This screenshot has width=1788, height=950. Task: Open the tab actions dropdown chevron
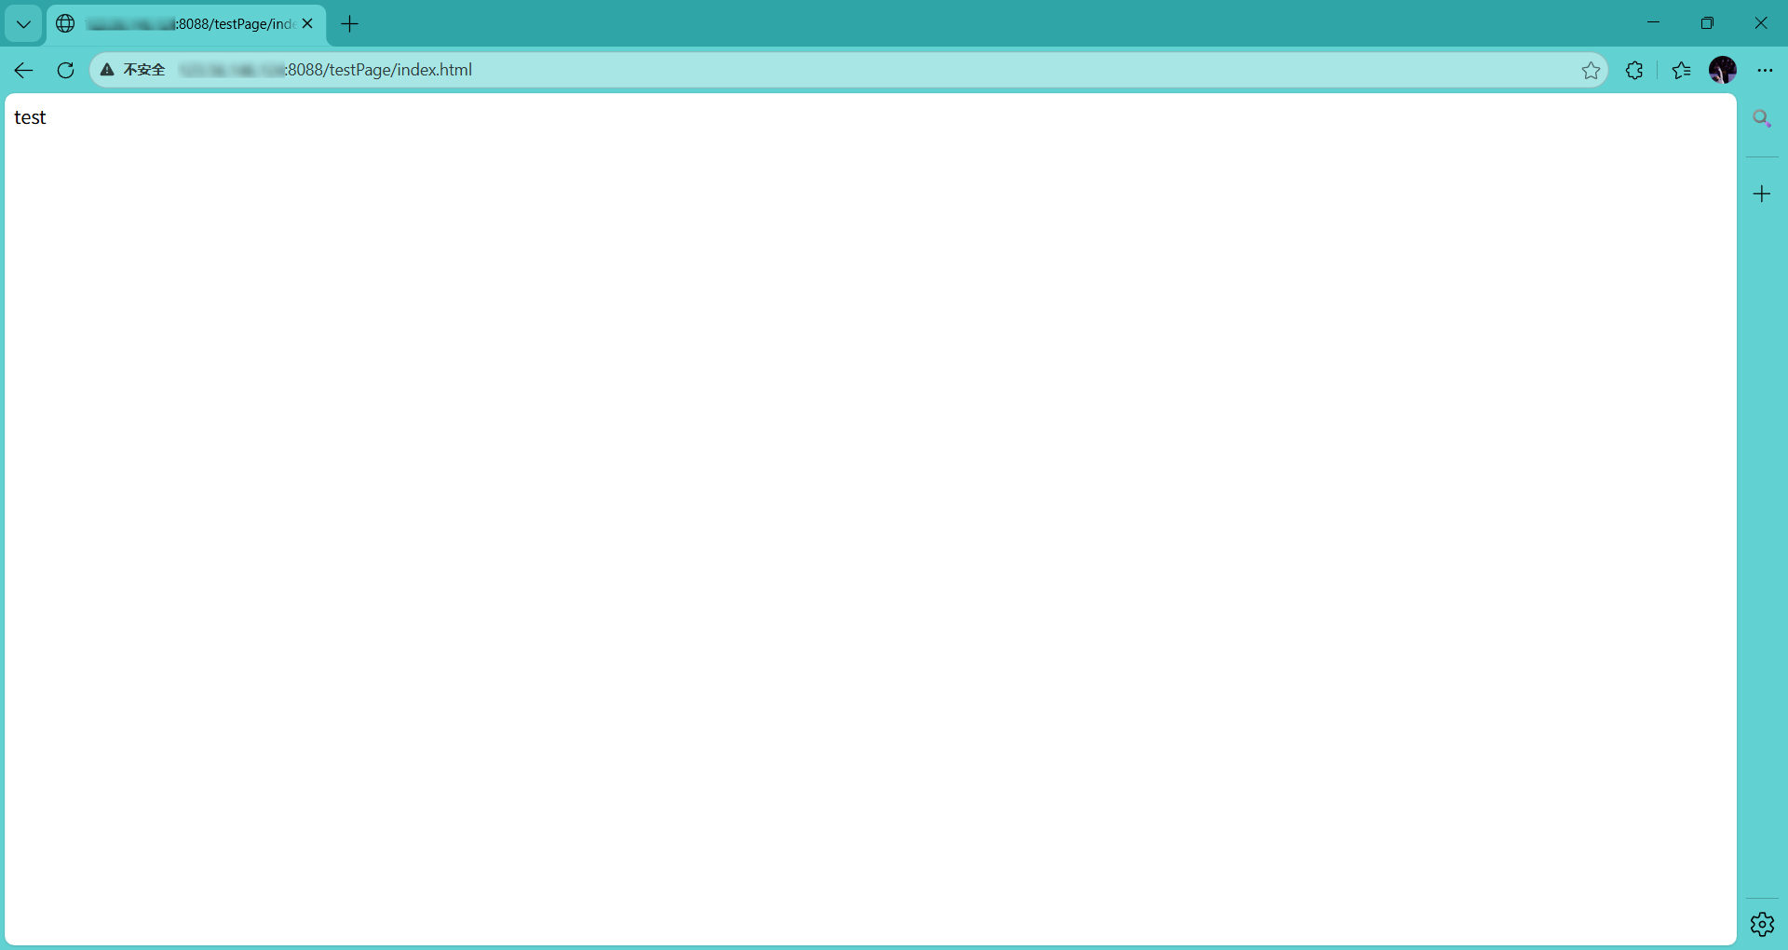23,24
